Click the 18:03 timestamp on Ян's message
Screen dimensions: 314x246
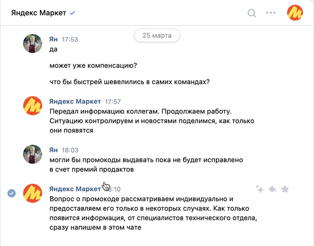[x=70, y=150]
